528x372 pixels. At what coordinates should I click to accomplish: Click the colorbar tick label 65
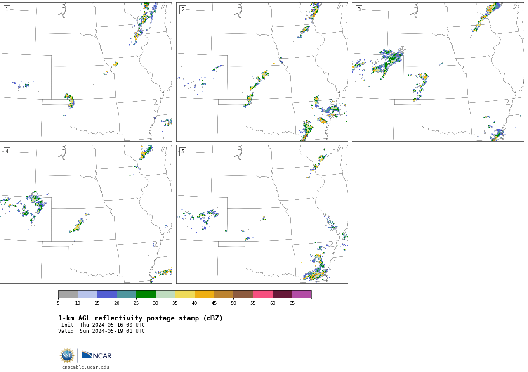tap(292, 303)
